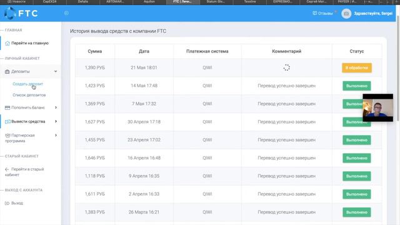Click the В обработке status badge
Image resolution: width=400 pixels, height=225 pixels.
357,68
